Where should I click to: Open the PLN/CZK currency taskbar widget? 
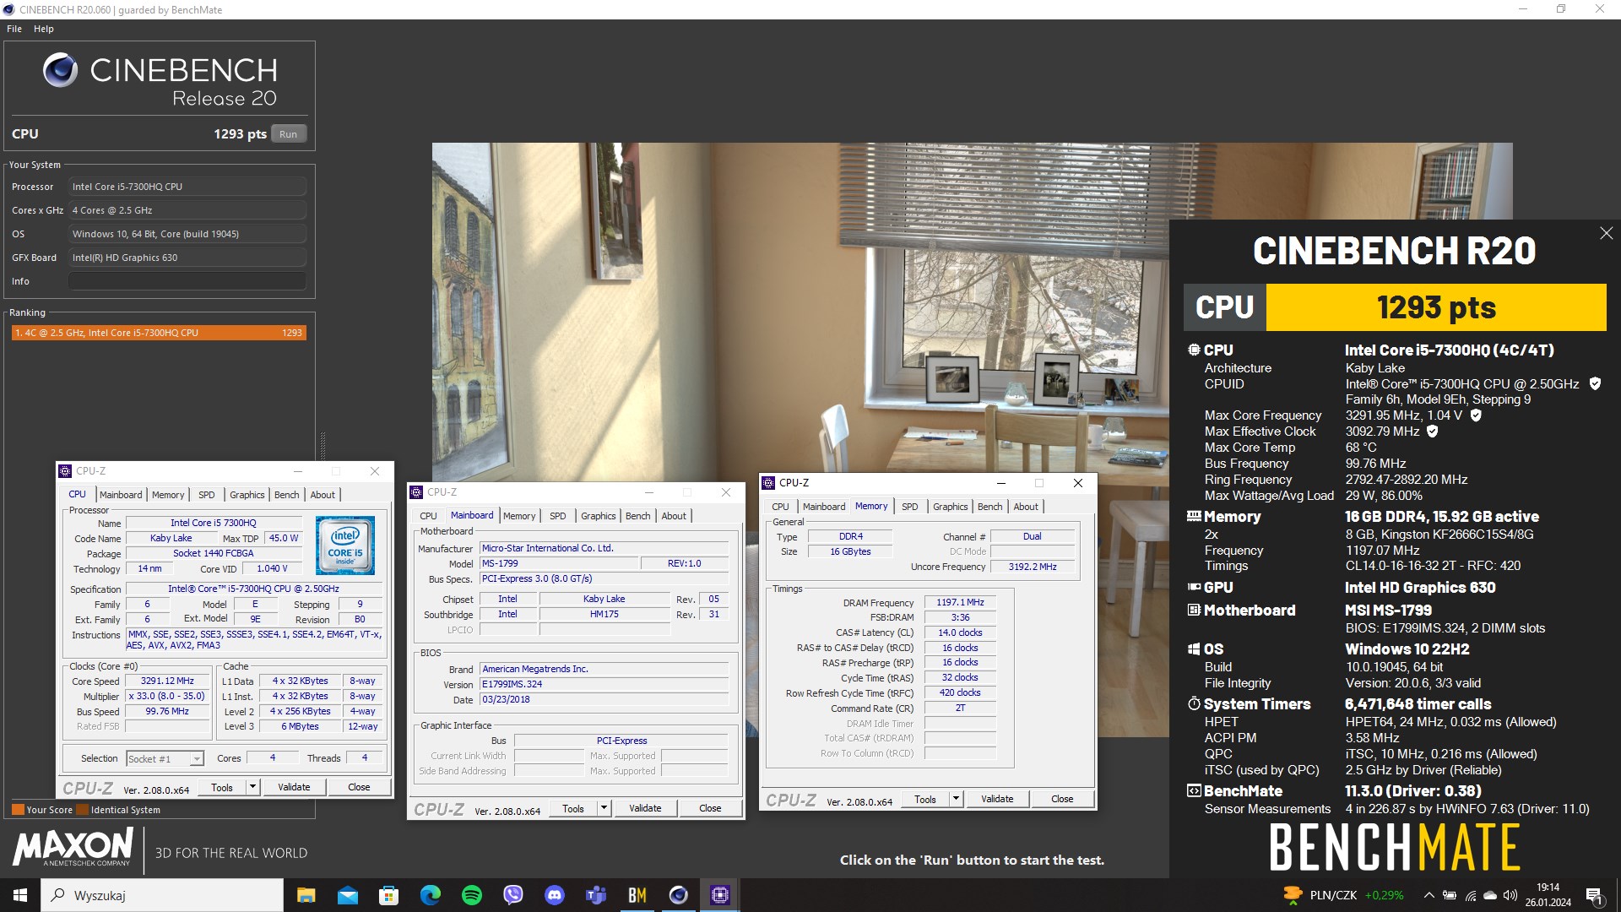[1342, 895]
